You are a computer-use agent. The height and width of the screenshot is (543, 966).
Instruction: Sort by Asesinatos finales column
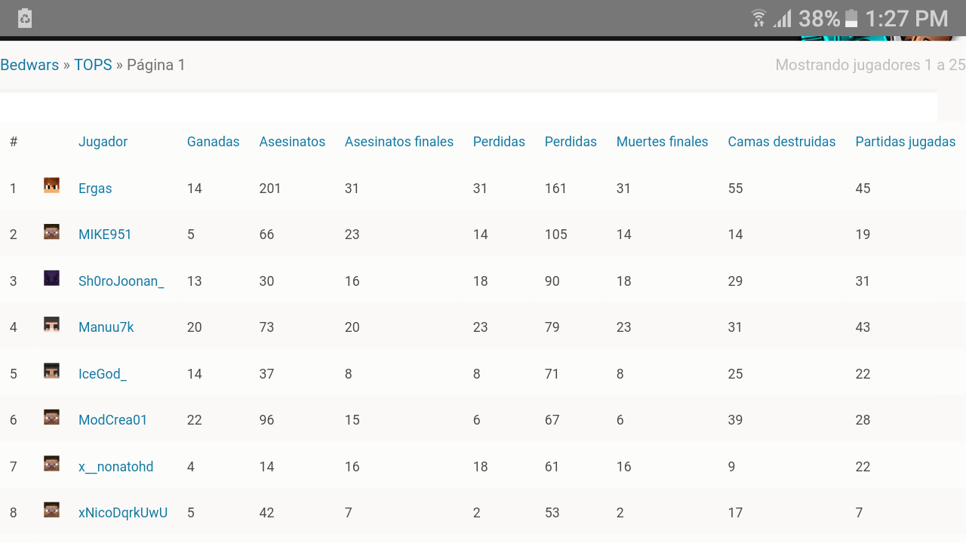[398, 142]
